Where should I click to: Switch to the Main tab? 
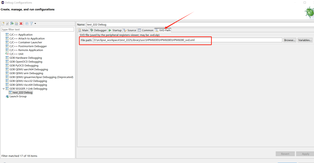click(83, 30)
